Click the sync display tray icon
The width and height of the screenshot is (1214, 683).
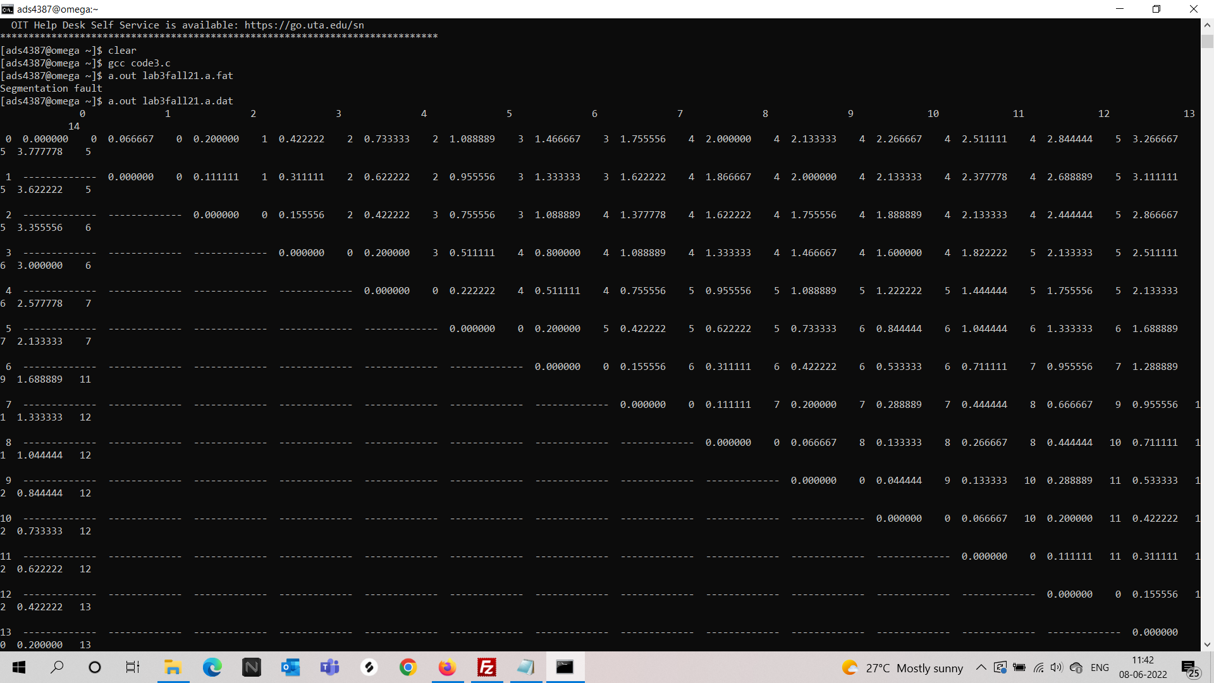pyautogui.click(x=1000, y=667)
